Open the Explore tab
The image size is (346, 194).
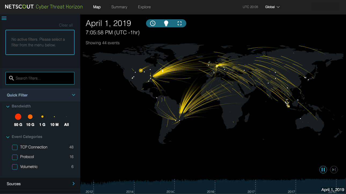click(x=144, y=7)
